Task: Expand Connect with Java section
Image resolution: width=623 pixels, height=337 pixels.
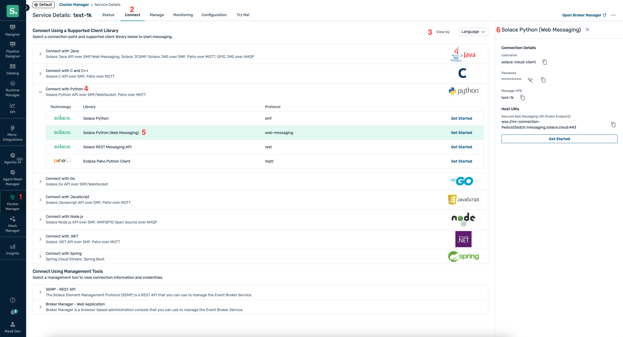Action: pos(40,54)
